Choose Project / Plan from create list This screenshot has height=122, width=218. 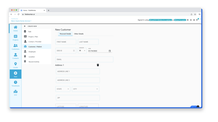(37, 37)
